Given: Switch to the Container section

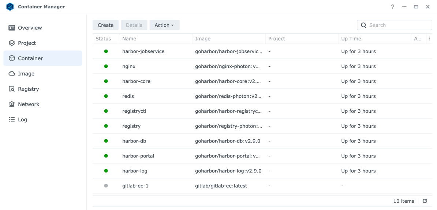Looking at the screenshot, I should 30,58.
